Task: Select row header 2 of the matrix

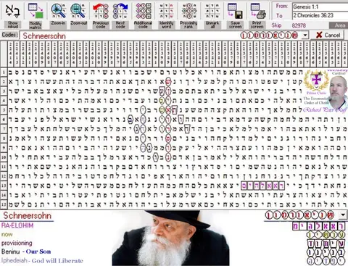Action: [4, 82]
